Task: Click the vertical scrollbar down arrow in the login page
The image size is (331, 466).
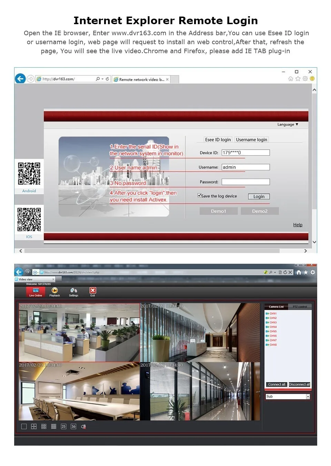Action: pyautogui.click(x=314, y=242)
